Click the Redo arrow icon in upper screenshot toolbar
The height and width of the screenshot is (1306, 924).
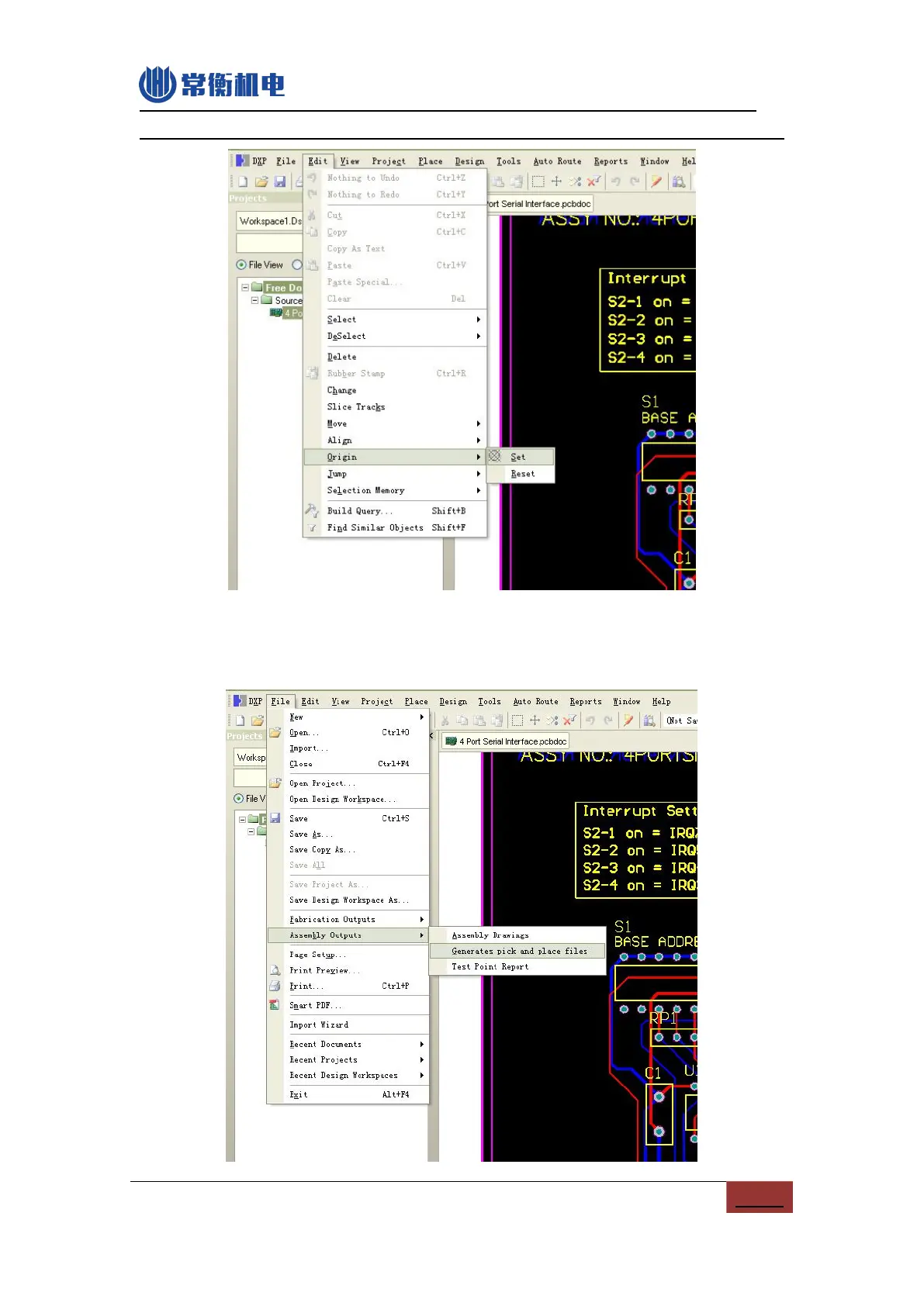point(635,181)
